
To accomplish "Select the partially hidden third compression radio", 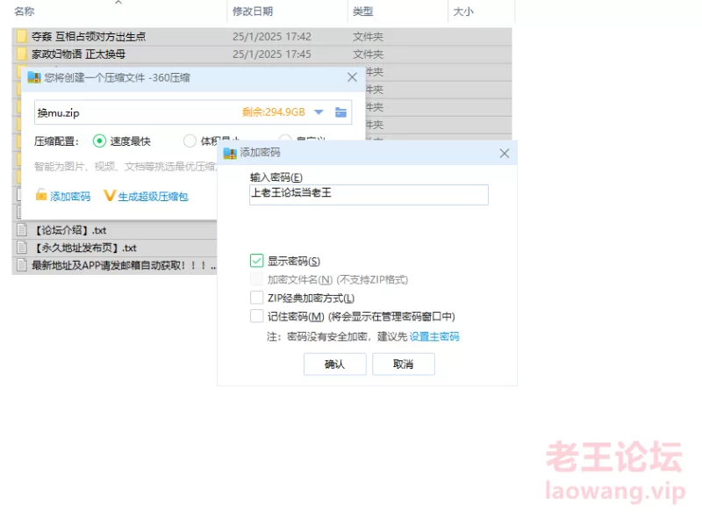I will coord(285,138).
